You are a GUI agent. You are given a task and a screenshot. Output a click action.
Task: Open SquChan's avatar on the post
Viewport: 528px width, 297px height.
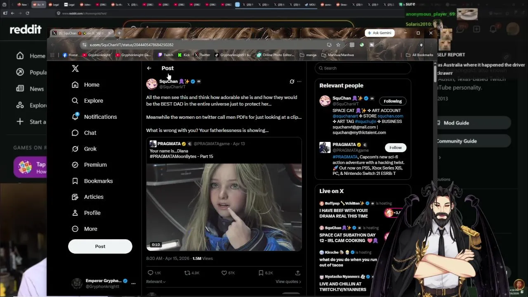pyautogui.click(x=152, y=84)
